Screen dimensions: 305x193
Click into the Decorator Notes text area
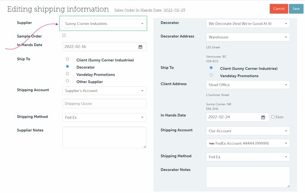point(248,177)
